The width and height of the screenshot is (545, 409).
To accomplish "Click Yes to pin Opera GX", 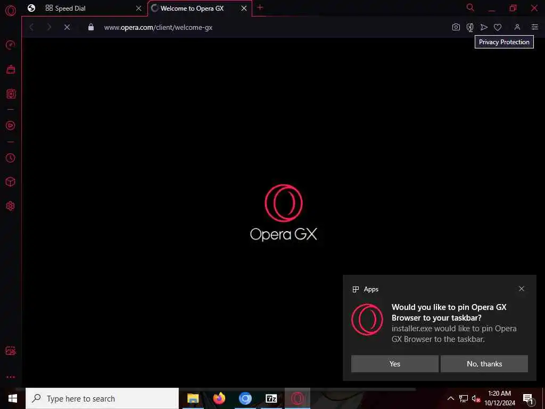I will (395, 364).
